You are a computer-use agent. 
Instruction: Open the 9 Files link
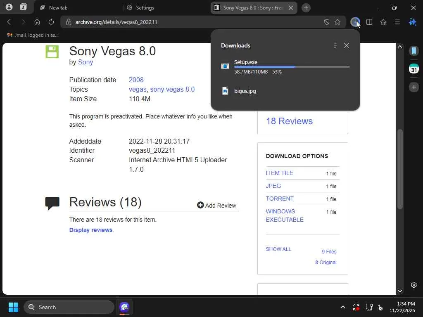point(329,251)
